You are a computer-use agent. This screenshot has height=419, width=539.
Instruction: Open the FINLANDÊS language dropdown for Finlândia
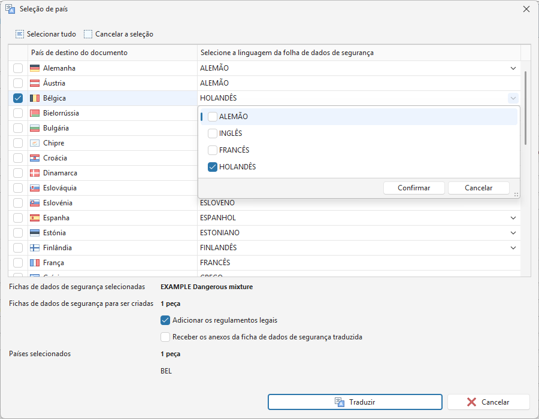513,248
